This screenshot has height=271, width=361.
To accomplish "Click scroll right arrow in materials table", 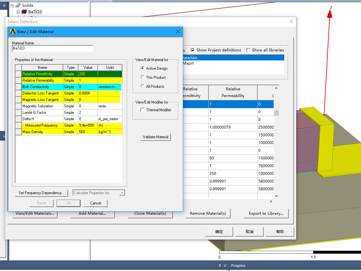I will pyautogui.click(x=271, y=202).
